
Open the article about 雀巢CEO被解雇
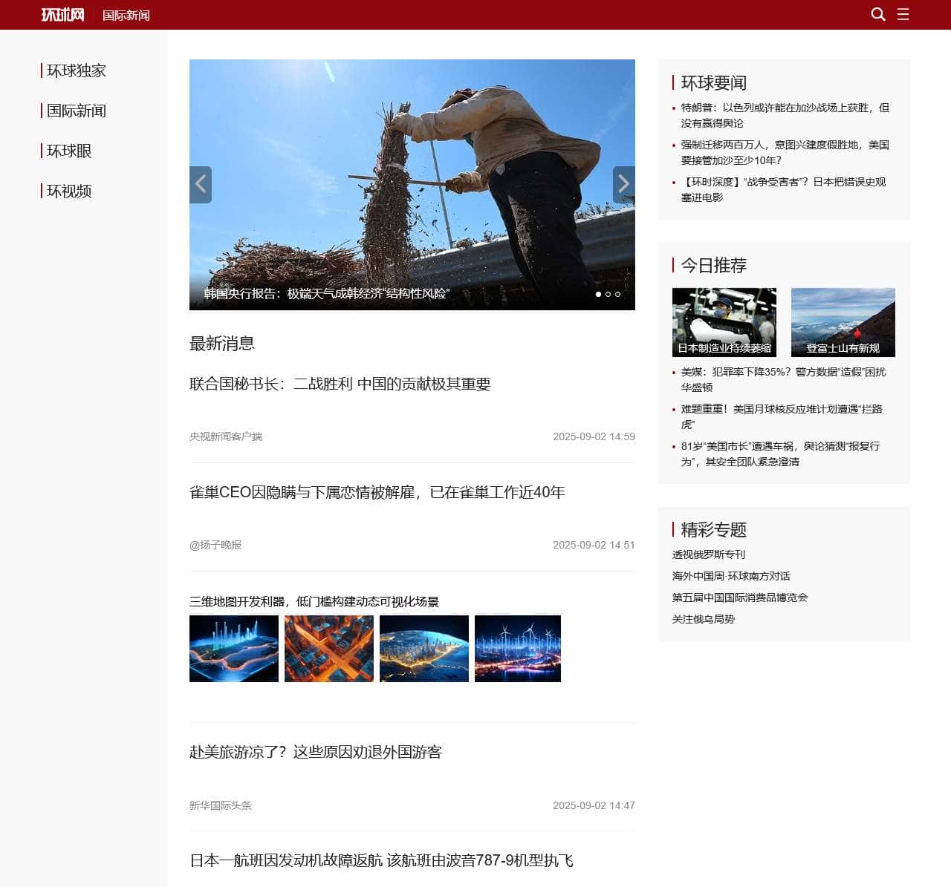[x=377, y=491]
